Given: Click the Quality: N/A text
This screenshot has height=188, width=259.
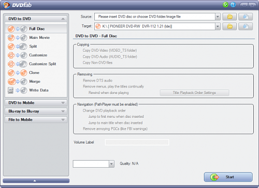Looking at the screenshot, I should [129, 164].
